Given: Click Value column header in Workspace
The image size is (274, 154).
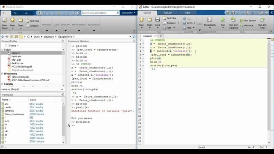Looking at the screenshot, I should [33, 100].
